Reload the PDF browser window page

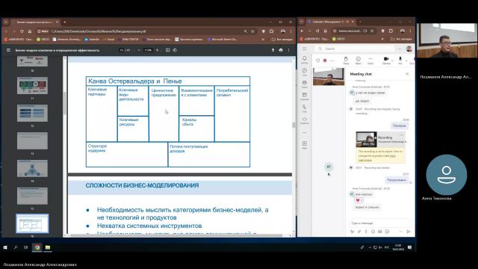[22, 31]
